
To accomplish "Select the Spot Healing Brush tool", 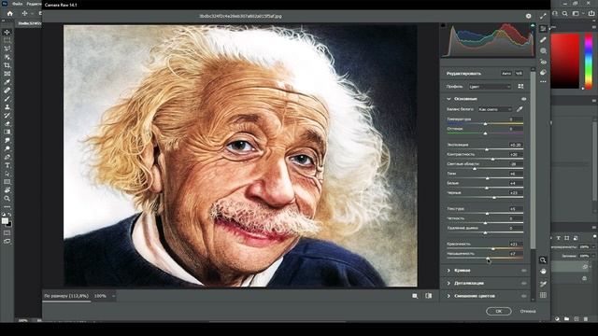I will tap(7, 91).
